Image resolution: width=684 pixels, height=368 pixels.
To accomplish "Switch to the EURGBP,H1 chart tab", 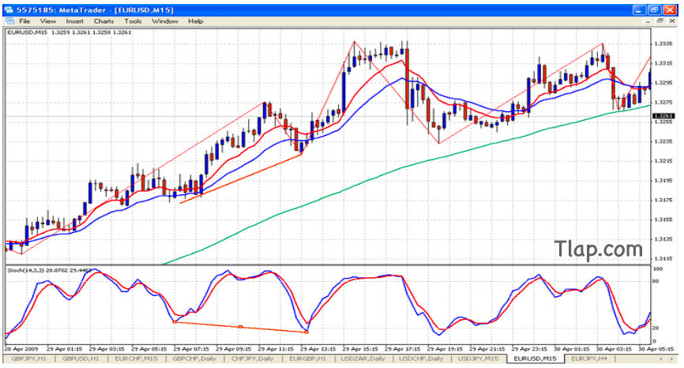I will coord(307,359).
